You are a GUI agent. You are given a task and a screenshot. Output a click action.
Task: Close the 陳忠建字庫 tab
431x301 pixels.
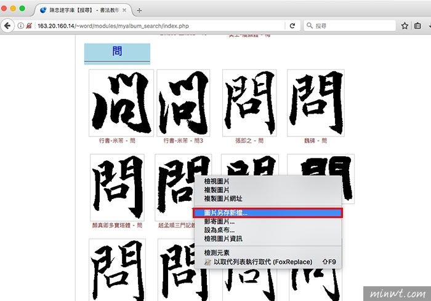(x=124, y=10)
